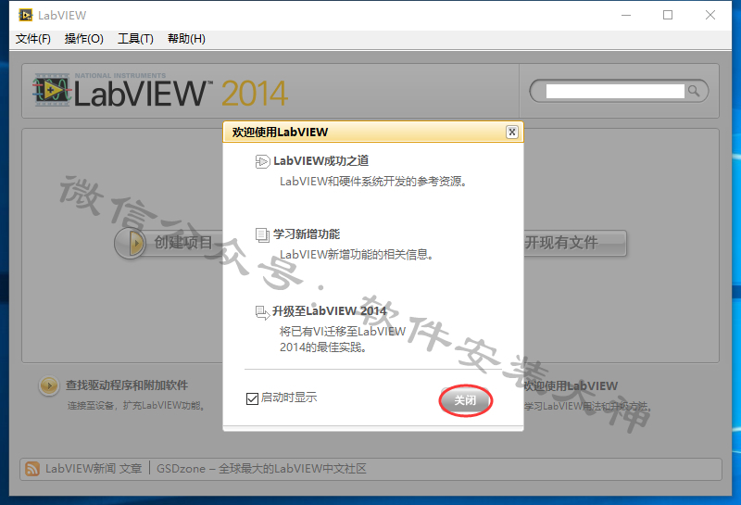Open the 升级至LabVIEW 2014 link
This screenshot has height=505, width=741.
[x=330, y=311]
